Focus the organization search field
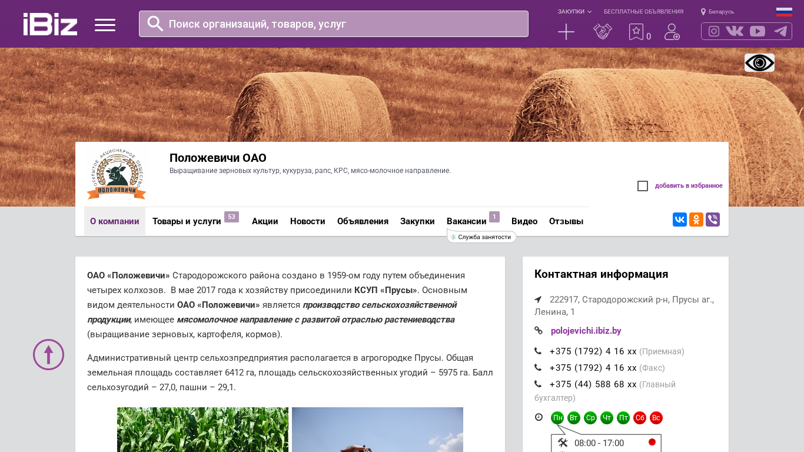The image size is (804, 452). tap(334, 24)
